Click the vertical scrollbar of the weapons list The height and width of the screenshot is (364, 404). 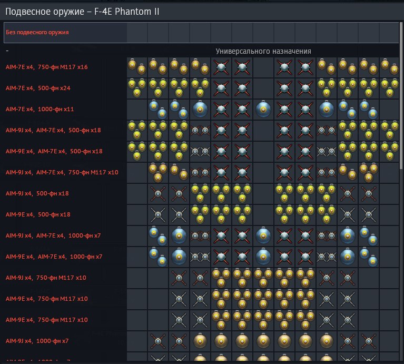point(401,96)
